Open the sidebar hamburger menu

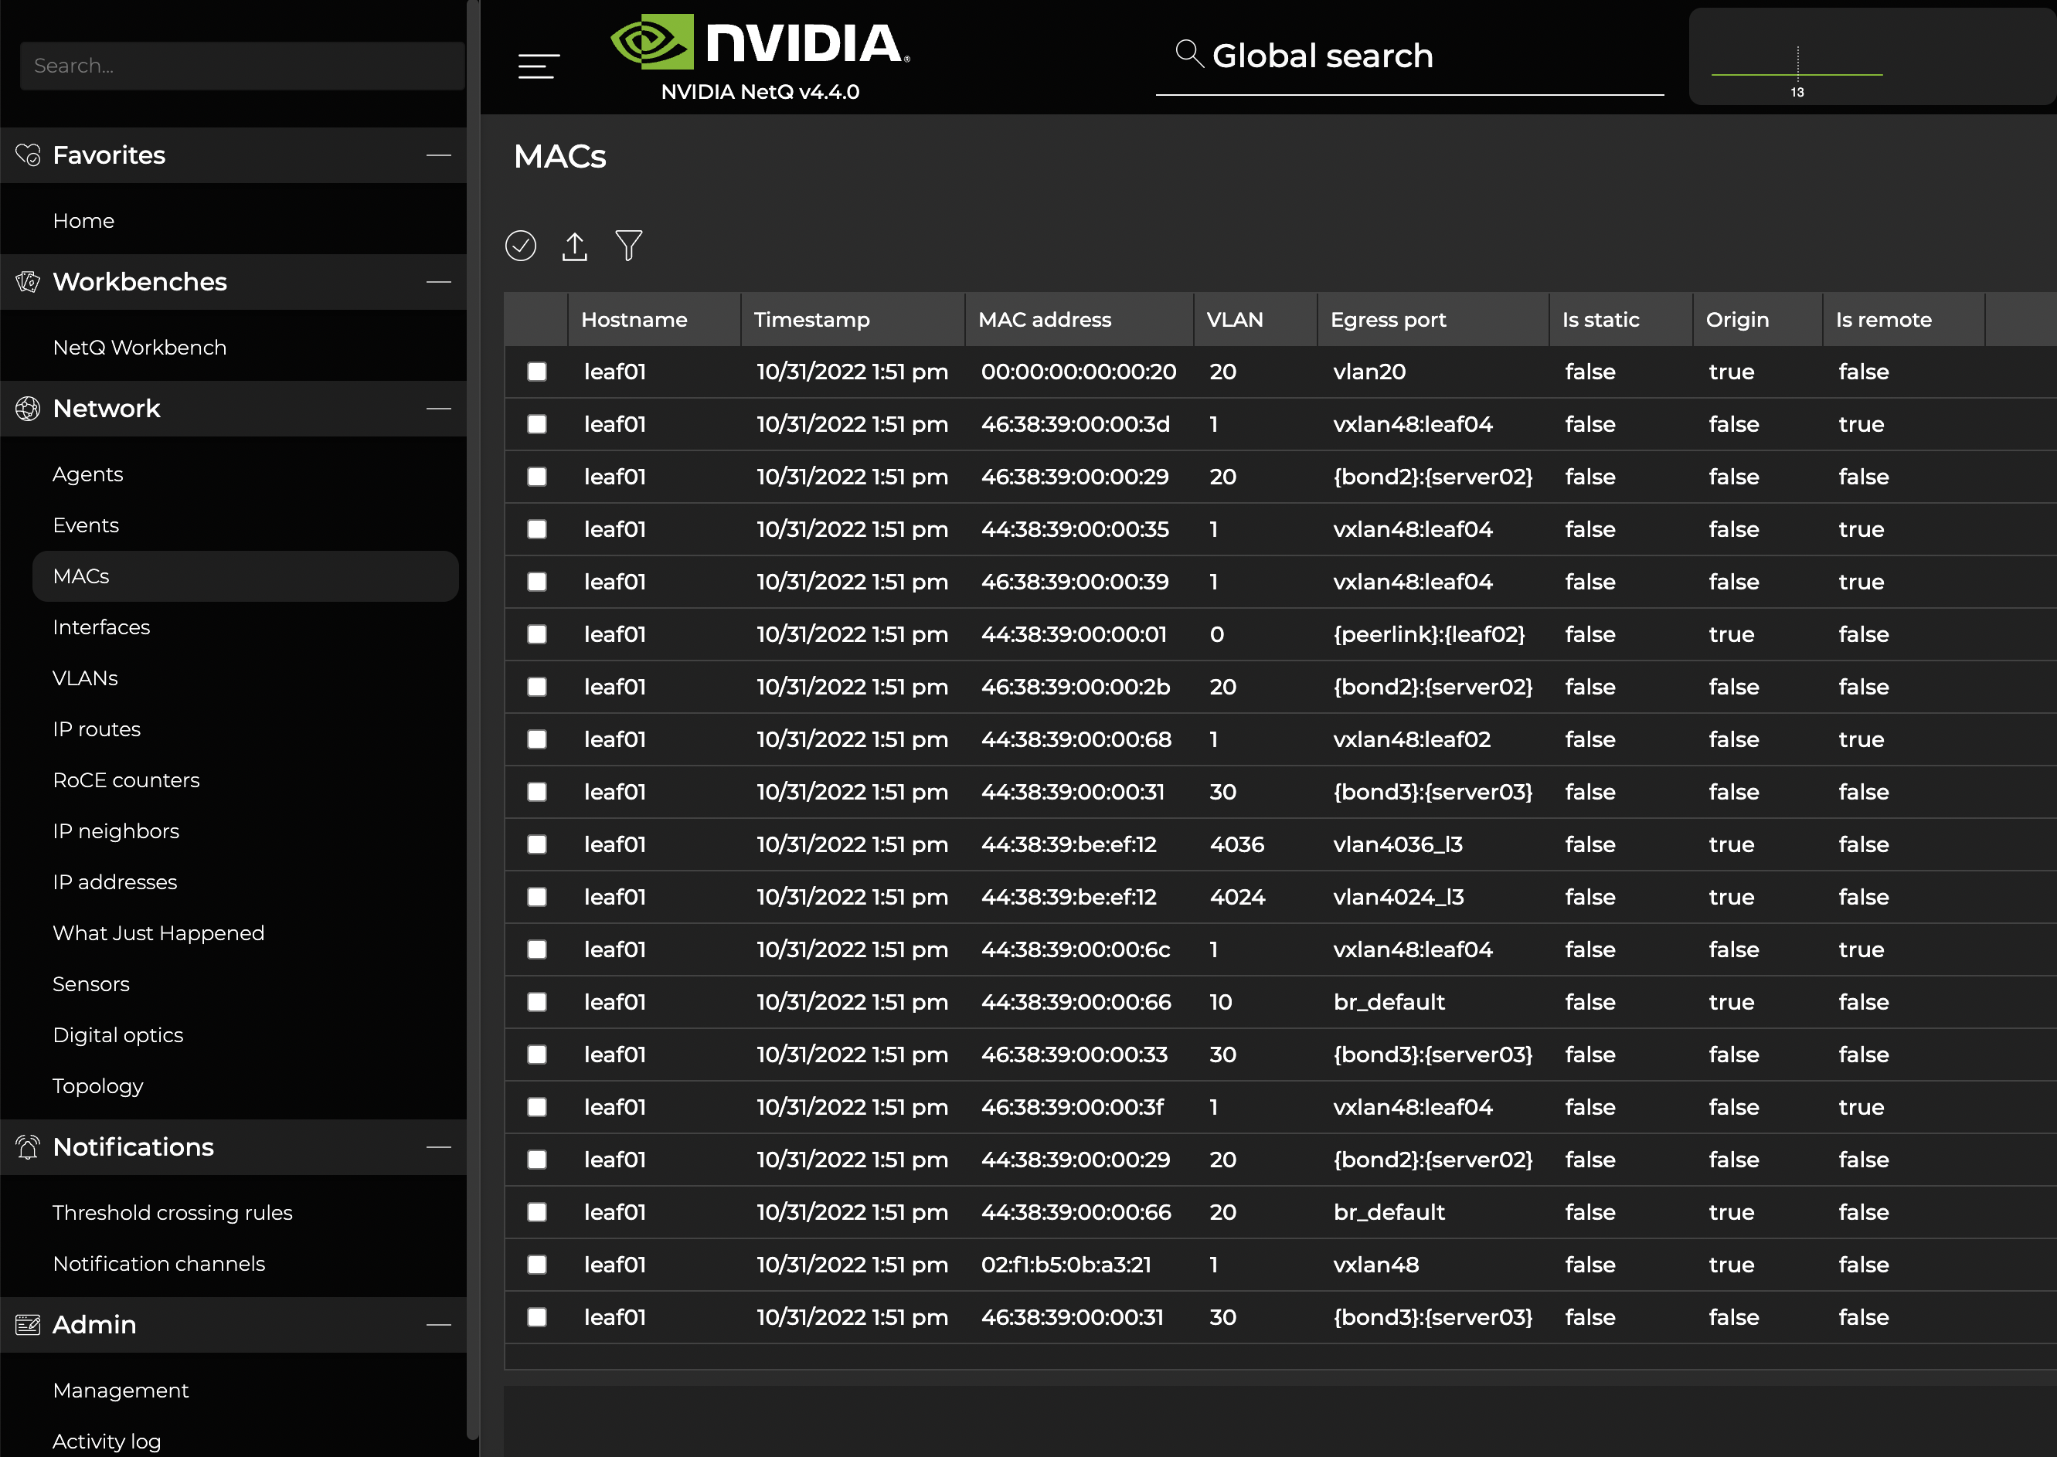click(x=538, y=65)
